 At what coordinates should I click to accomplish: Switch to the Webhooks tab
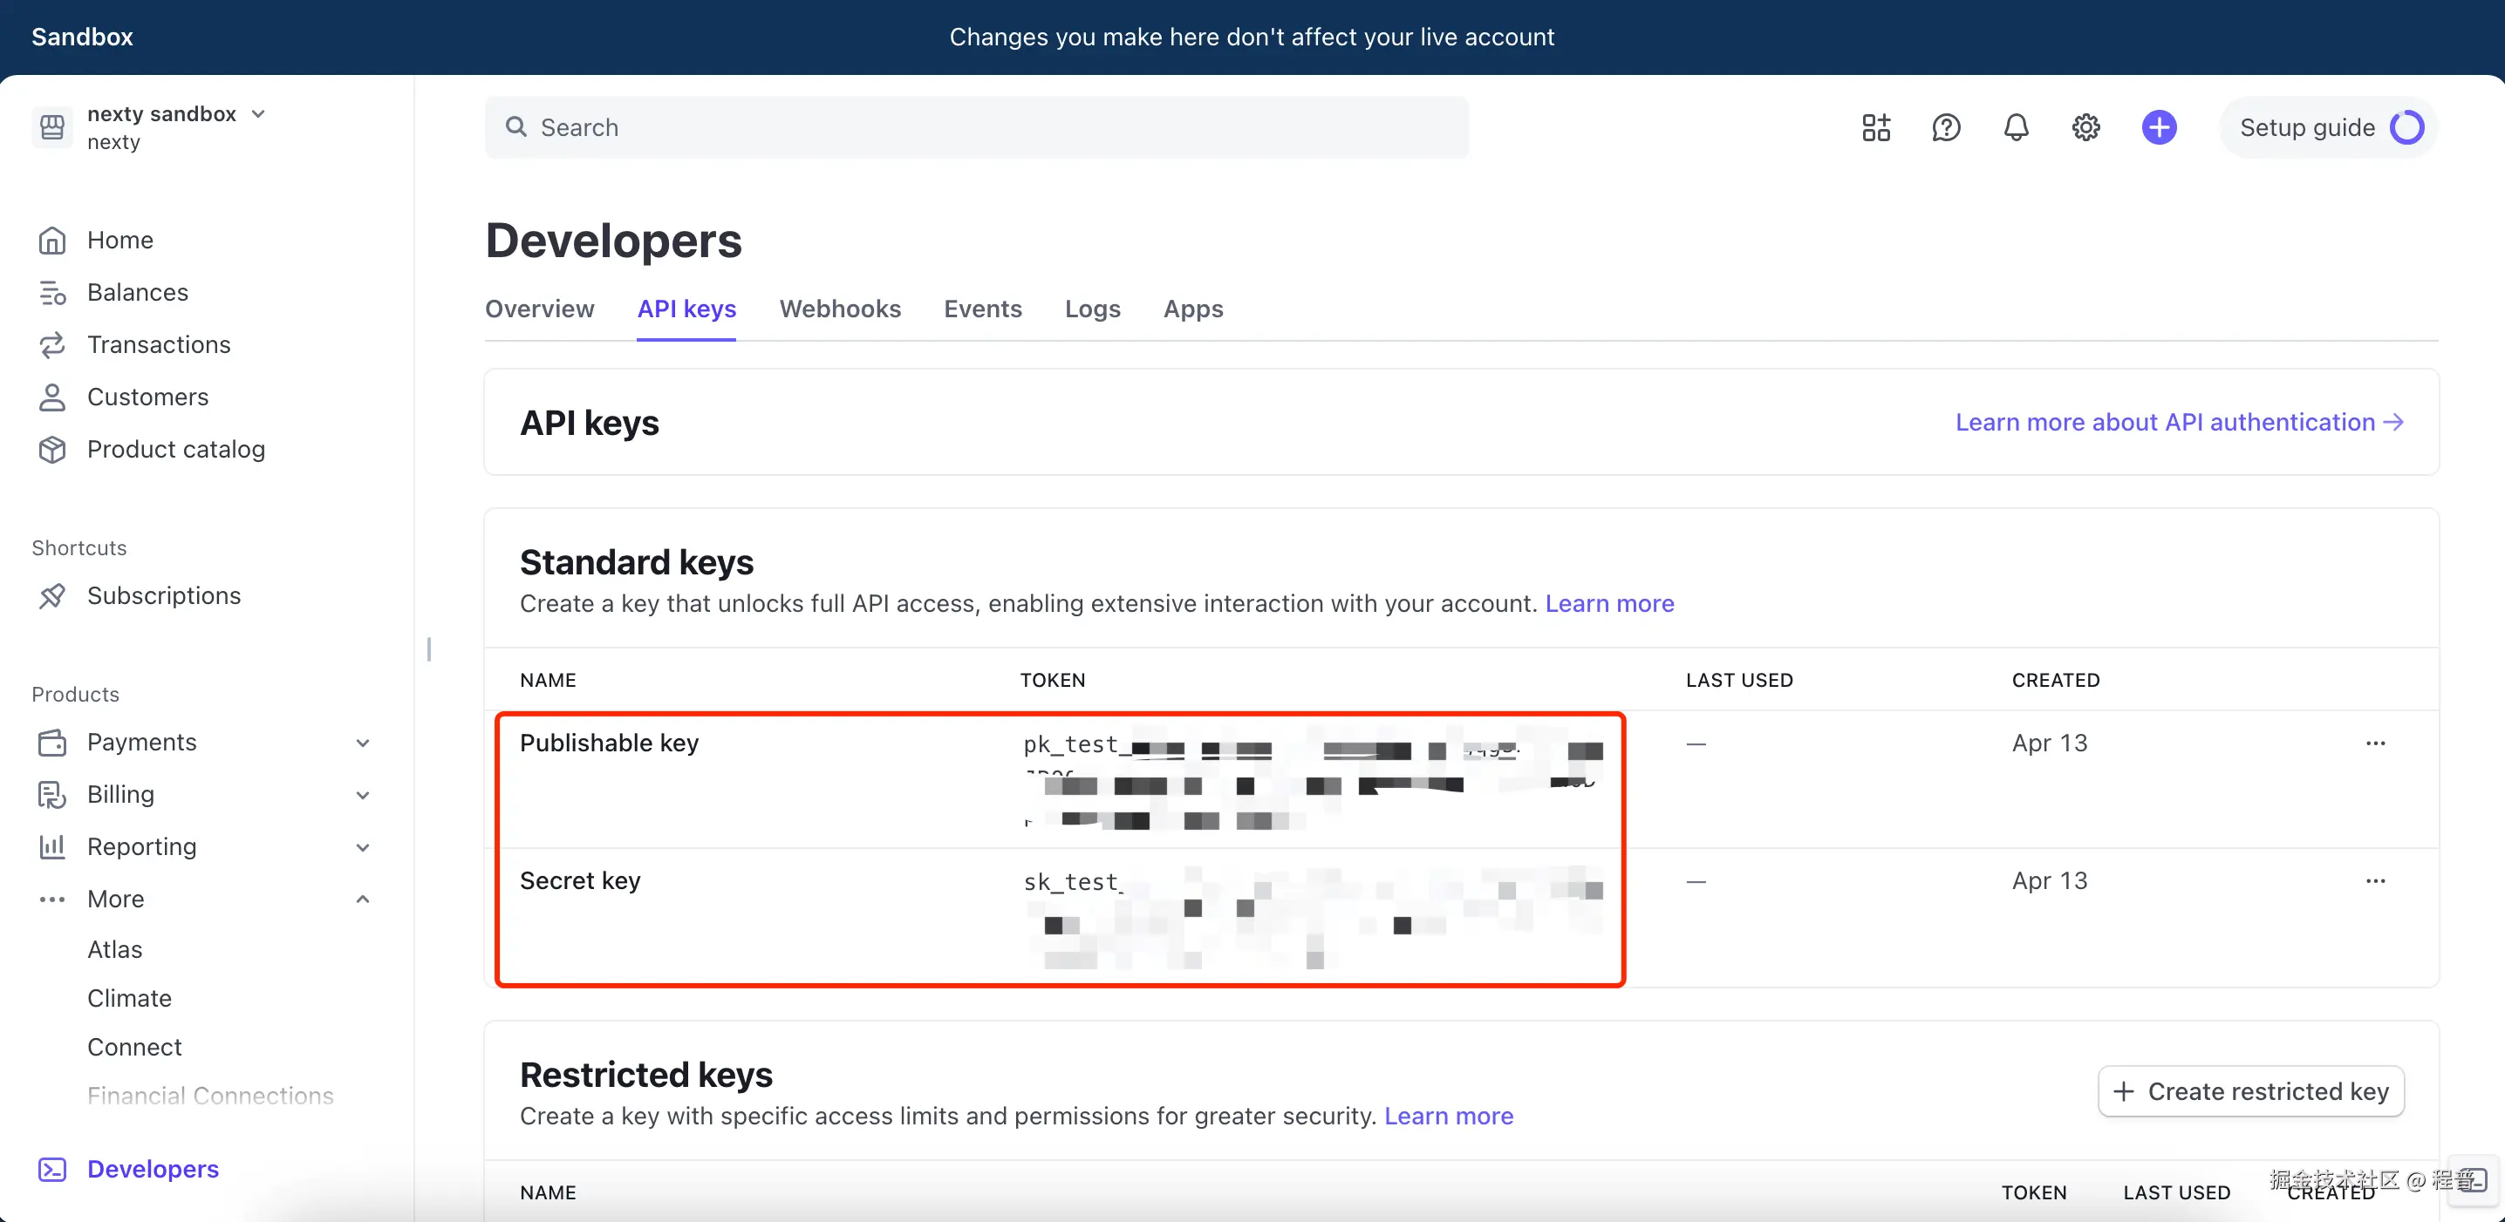click(840, 309)
